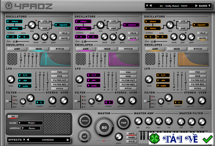Screen dimensions: 215x146
Task: Click magenta LFO PAN button
Action: coord(128,72)
